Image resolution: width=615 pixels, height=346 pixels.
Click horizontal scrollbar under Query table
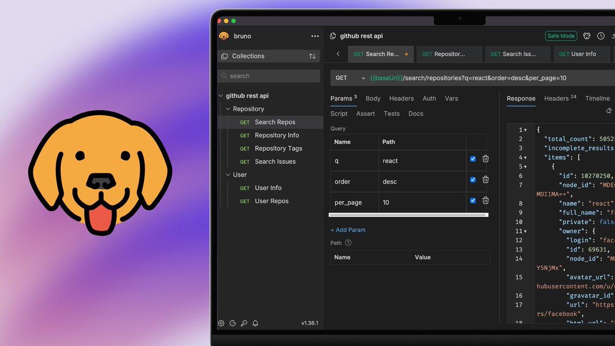[408, 215]
